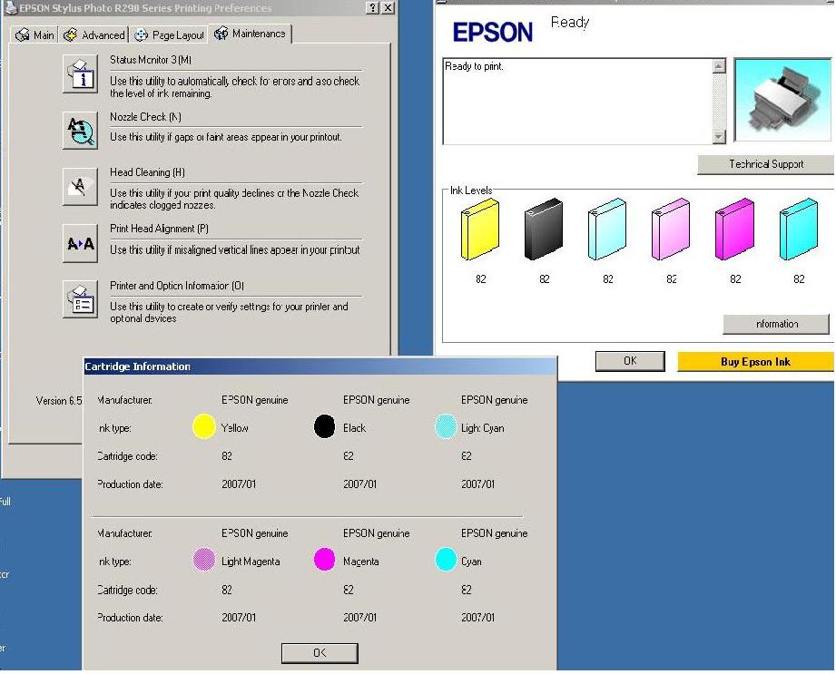Click the 'Ink Levels' group label
Screen dimensions: 836x674
(x=471, y=190)
